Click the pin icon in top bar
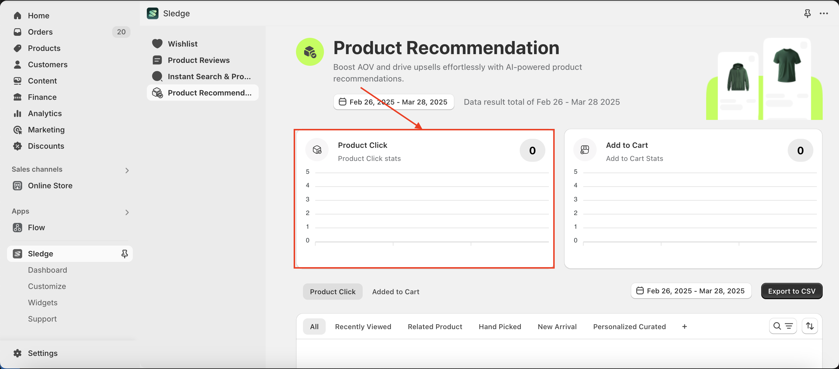The height and width of the screenshot is (369, 839). point(807,13)
